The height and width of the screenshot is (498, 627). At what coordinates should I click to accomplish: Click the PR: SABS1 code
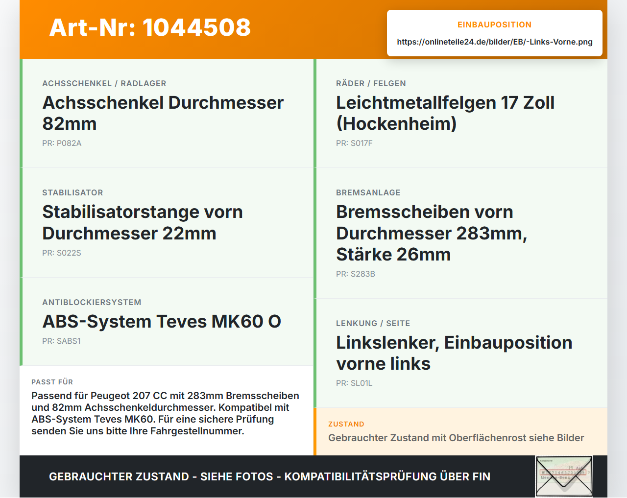(61, 341)
